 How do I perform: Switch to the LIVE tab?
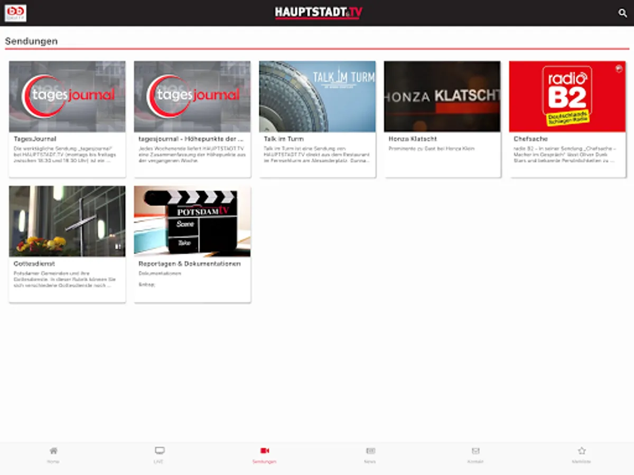point(159,455)
